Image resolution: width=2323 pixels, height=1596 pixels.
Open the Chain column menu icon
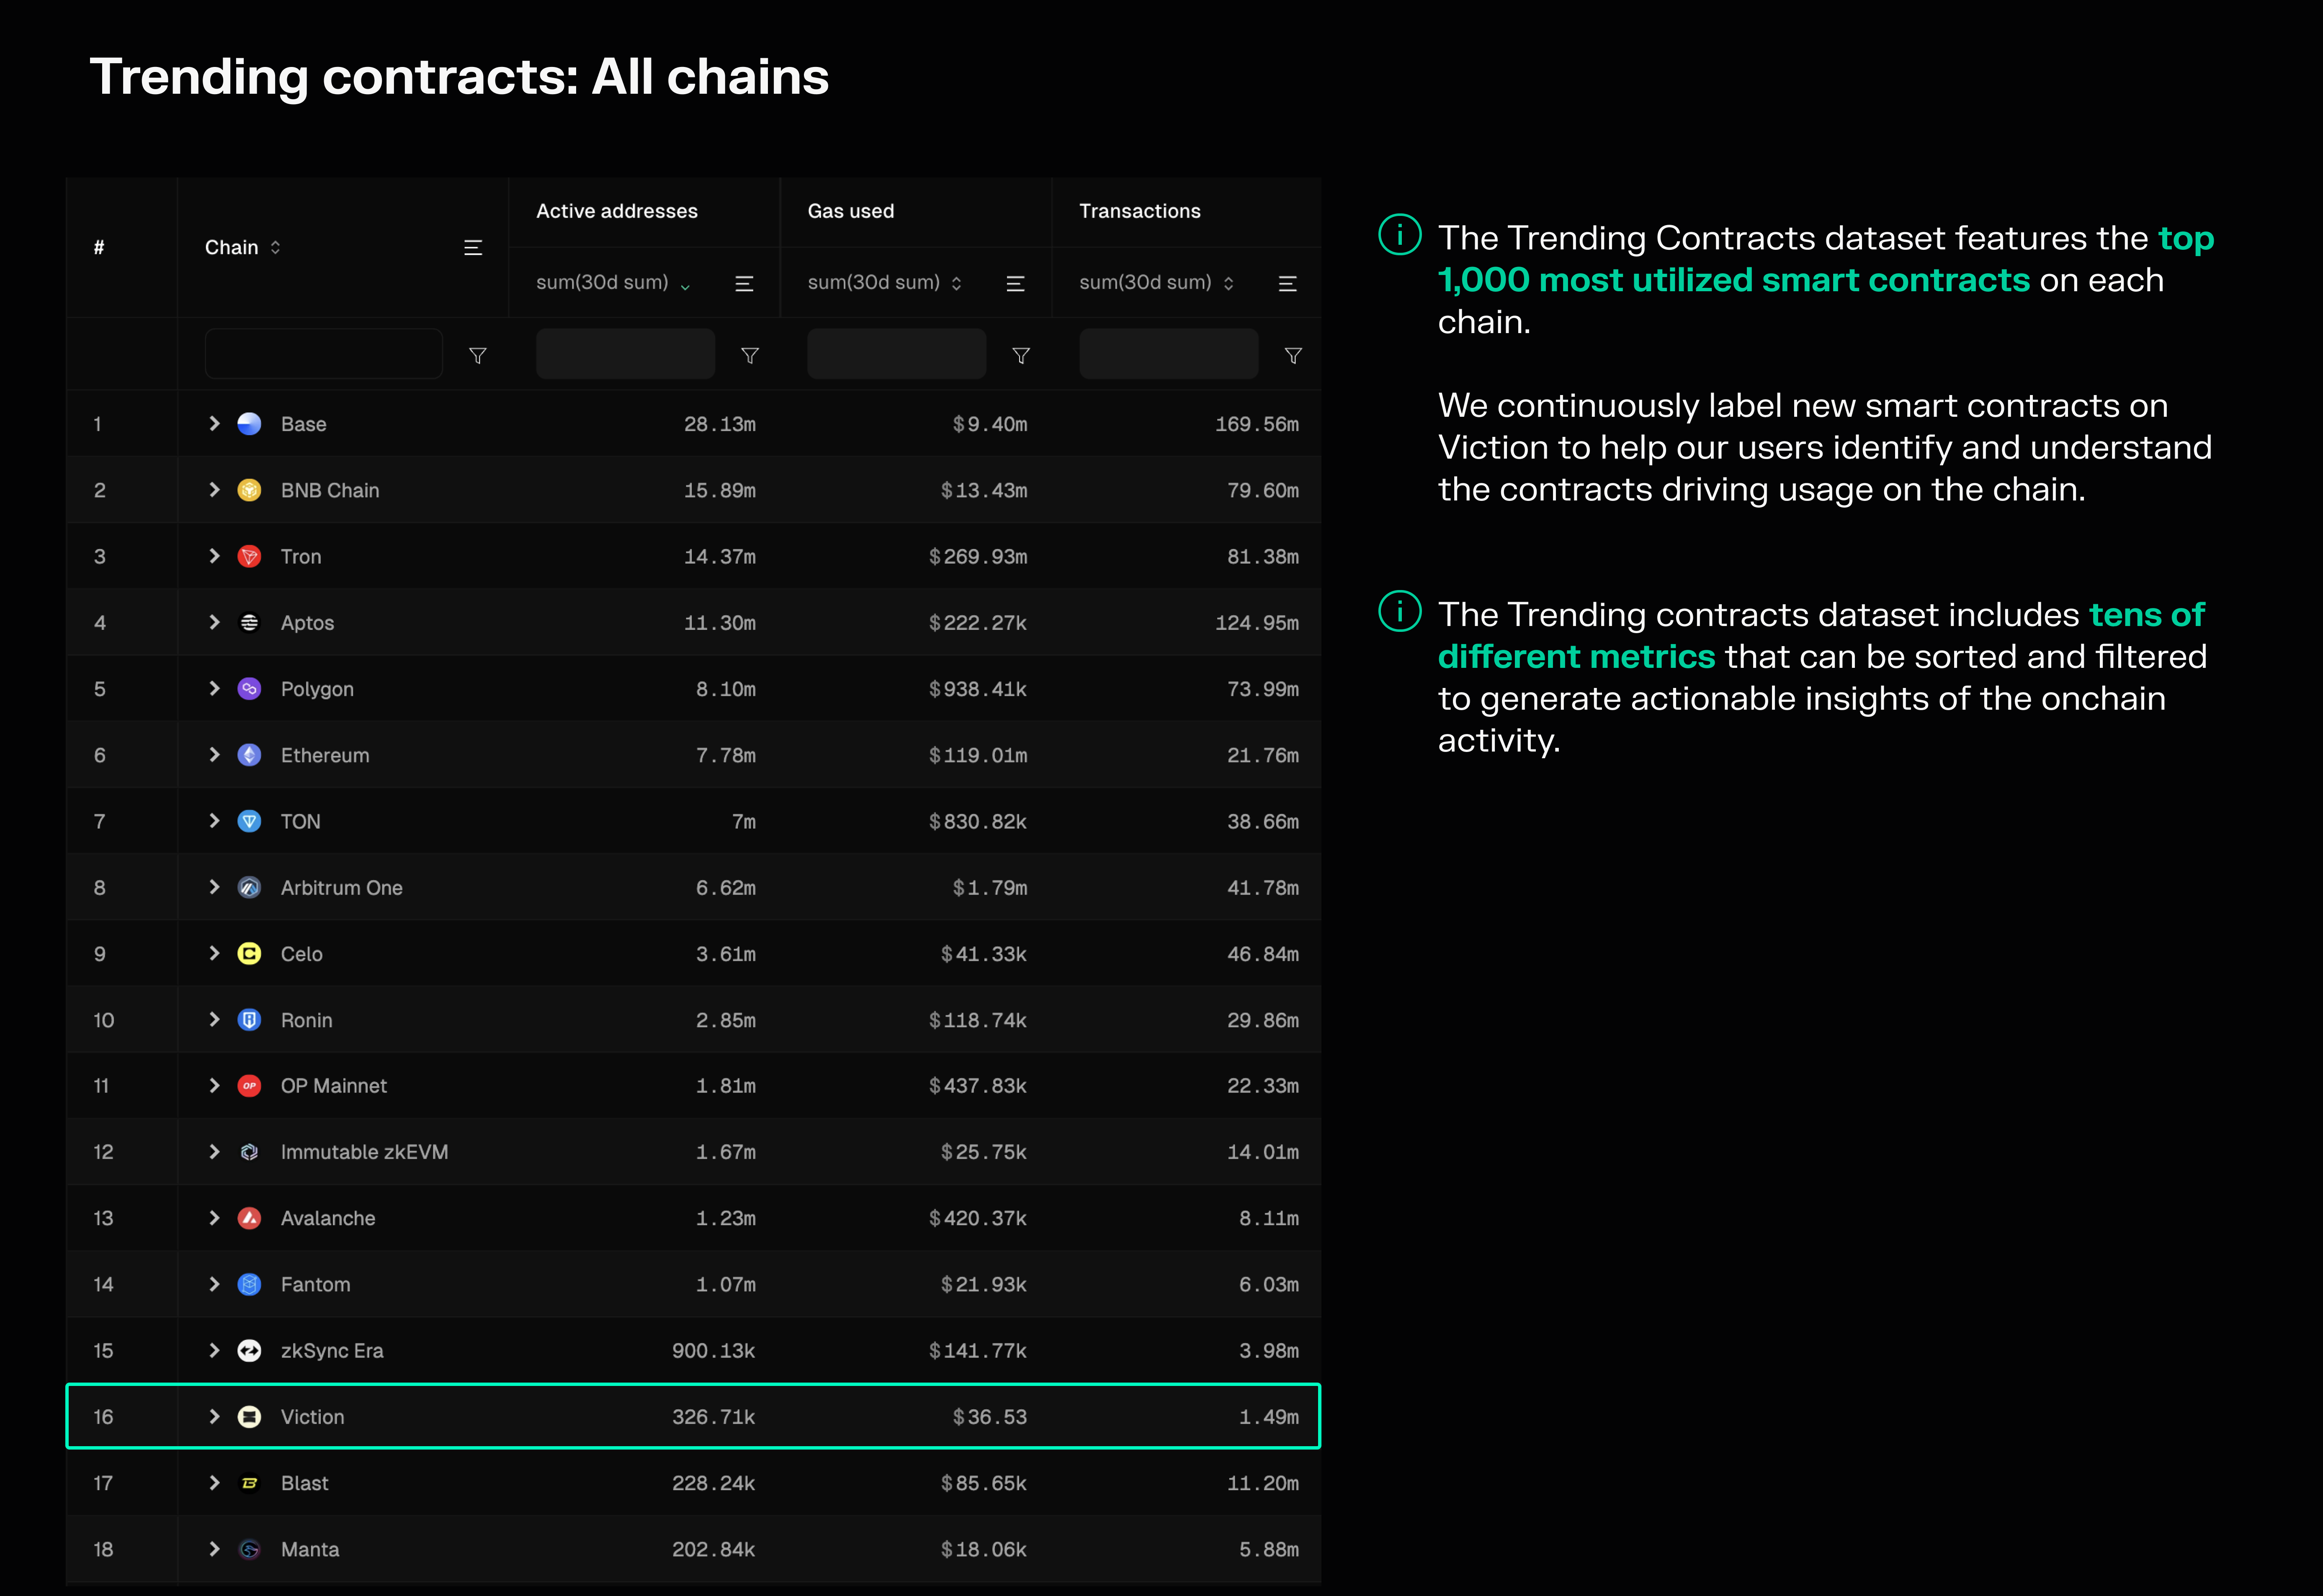473,248
